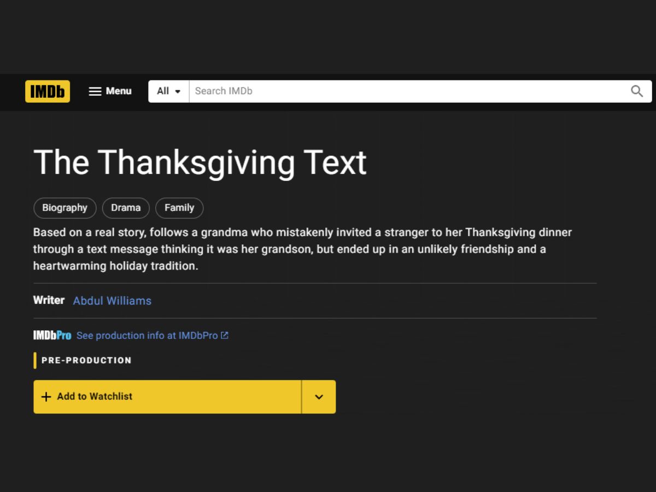Click the IMDbPro logo

coord(52,336)
